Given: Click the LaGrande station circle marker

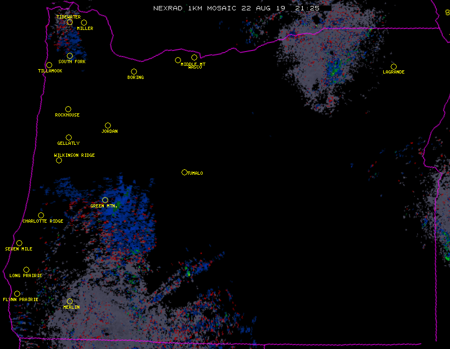Looking at the screenshot, I should [393, 67].
